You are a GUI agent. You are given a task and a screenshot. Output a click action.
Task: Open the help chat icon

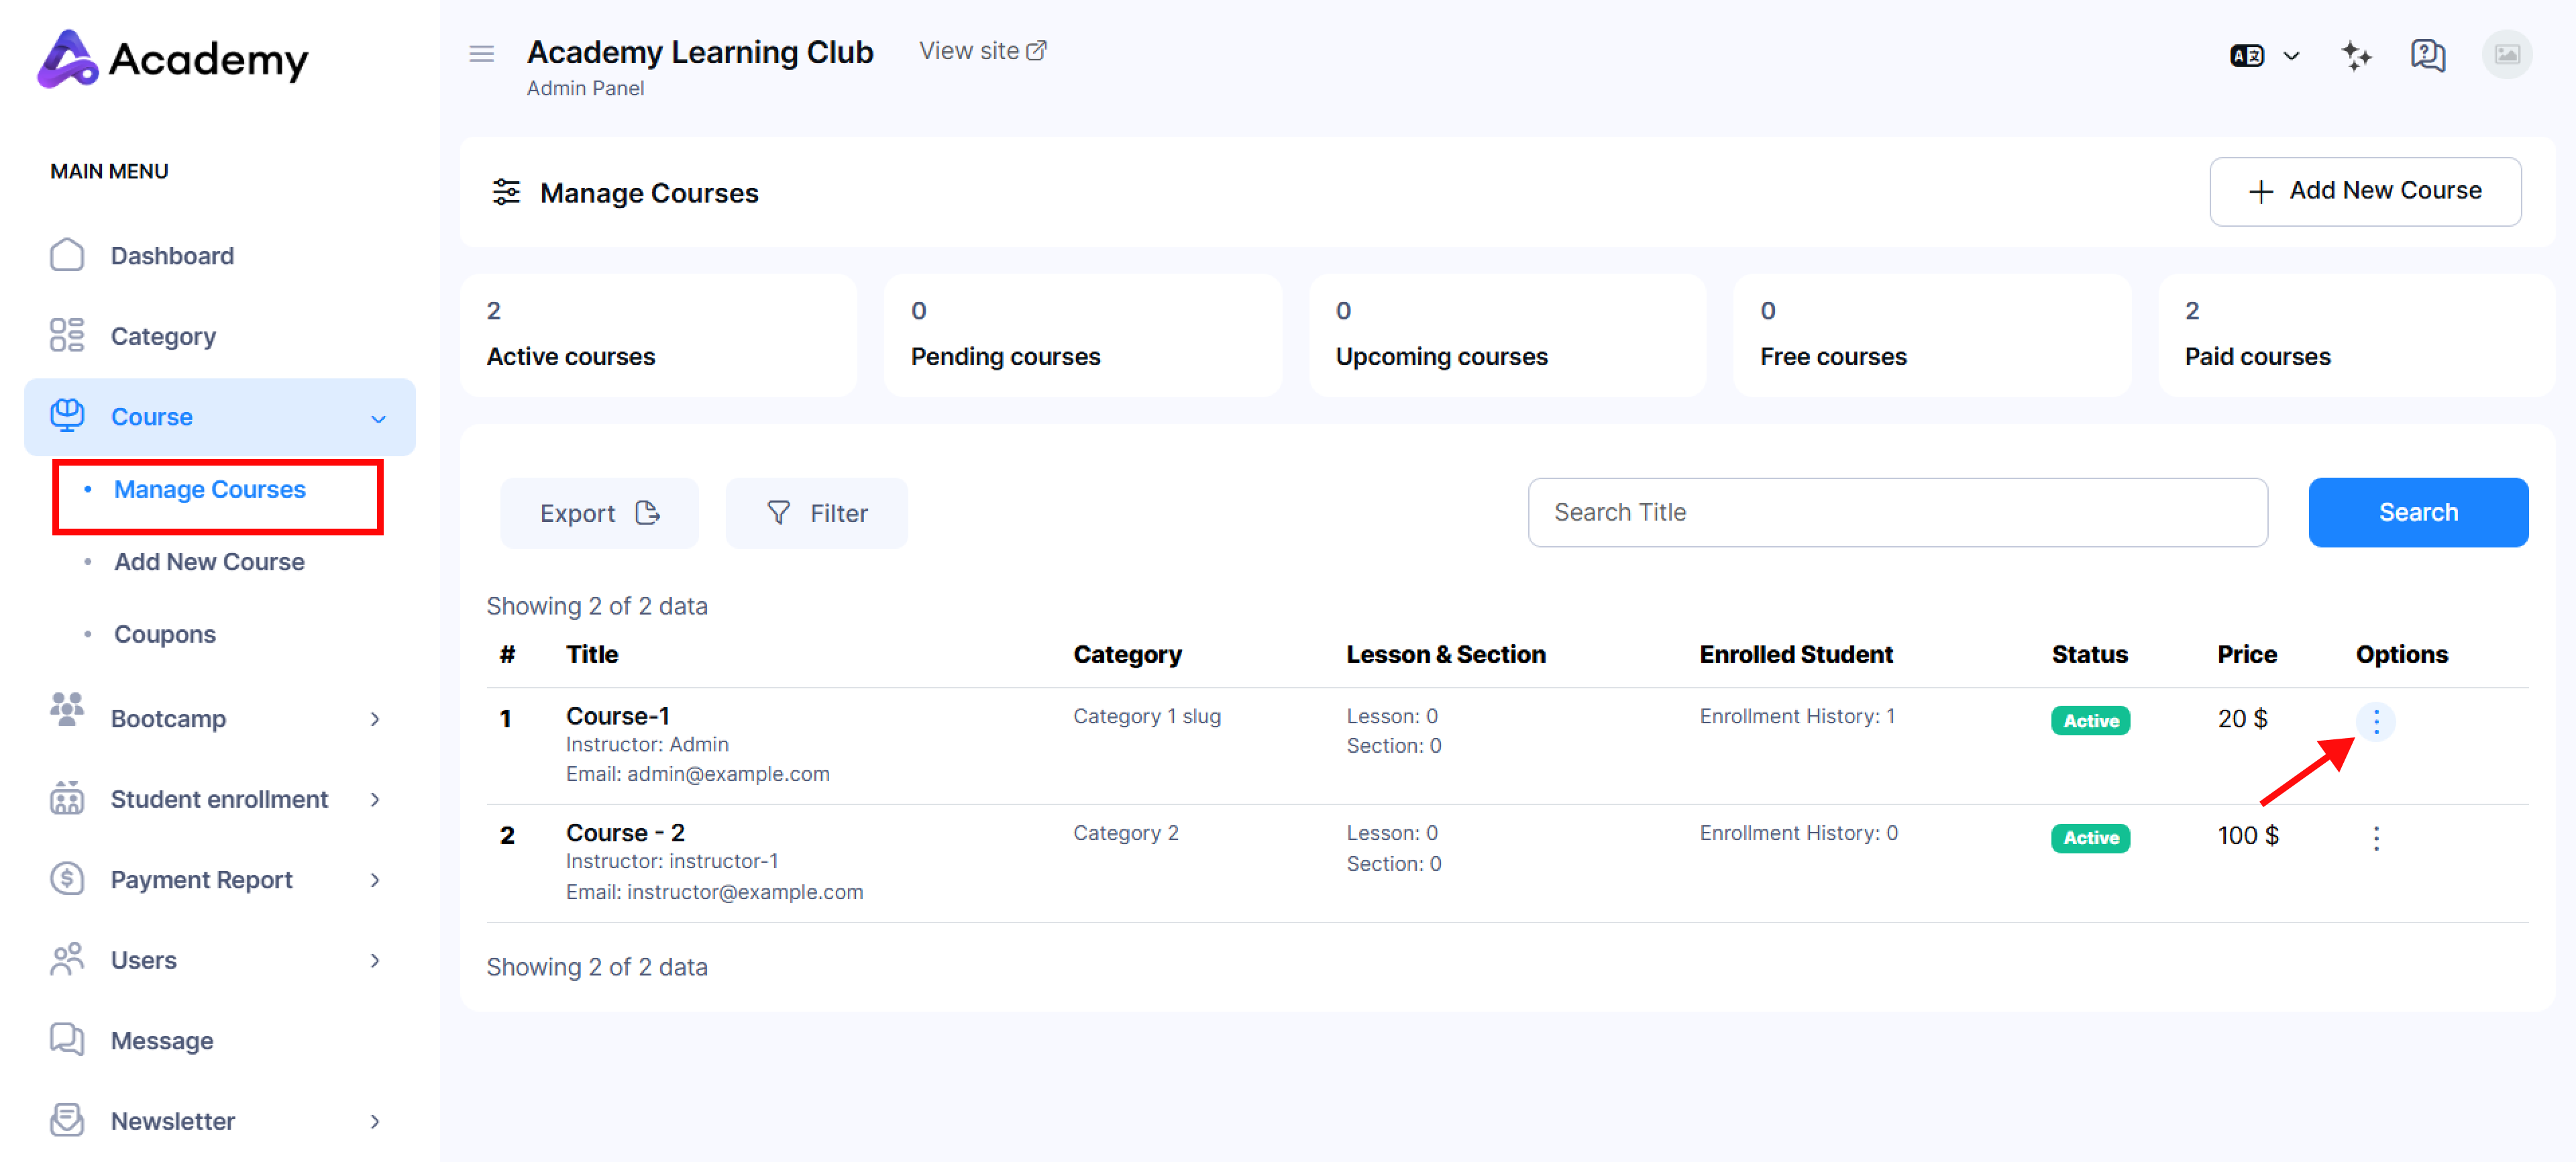click(2427, 56)
